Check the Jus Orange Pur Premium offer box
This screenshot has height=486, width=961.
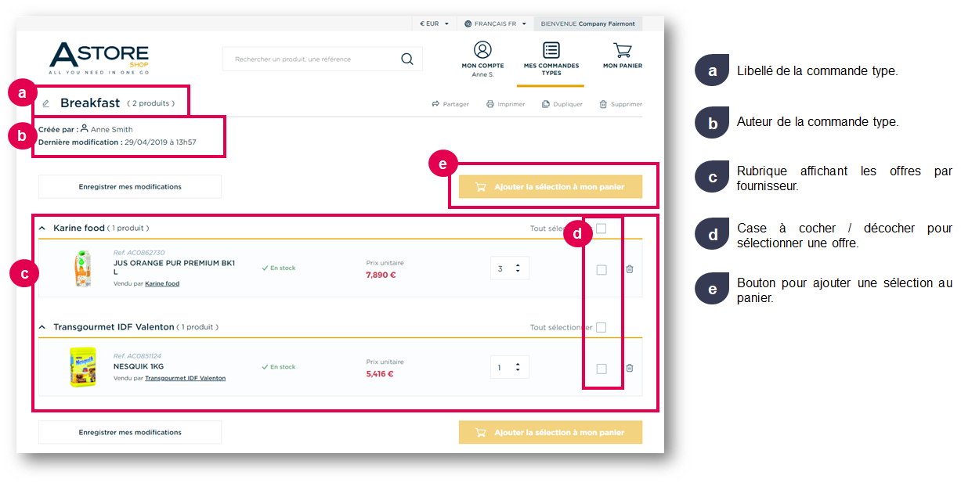pyautogui.click(x=602, y=269)
